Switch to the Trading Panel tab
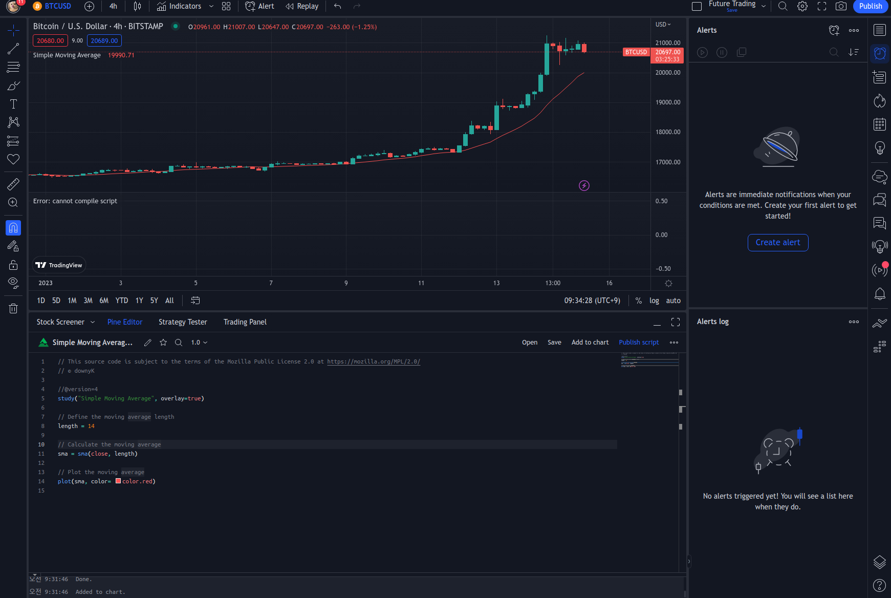Screen dimensions: 891x598 pyautogui.click(x=245, y=322)
